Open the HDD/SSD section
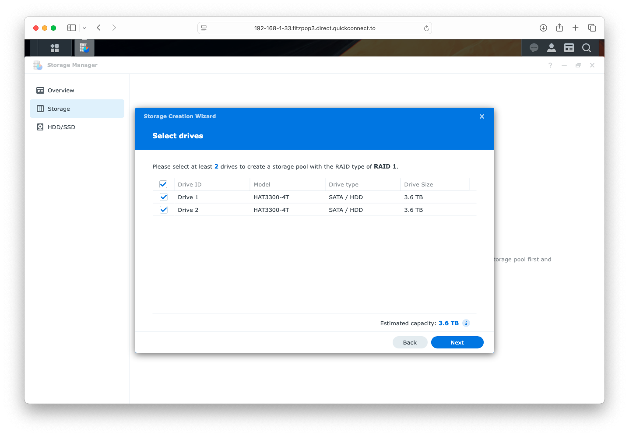The width and height of the screenshot is (629, 436). click(77, 127)
